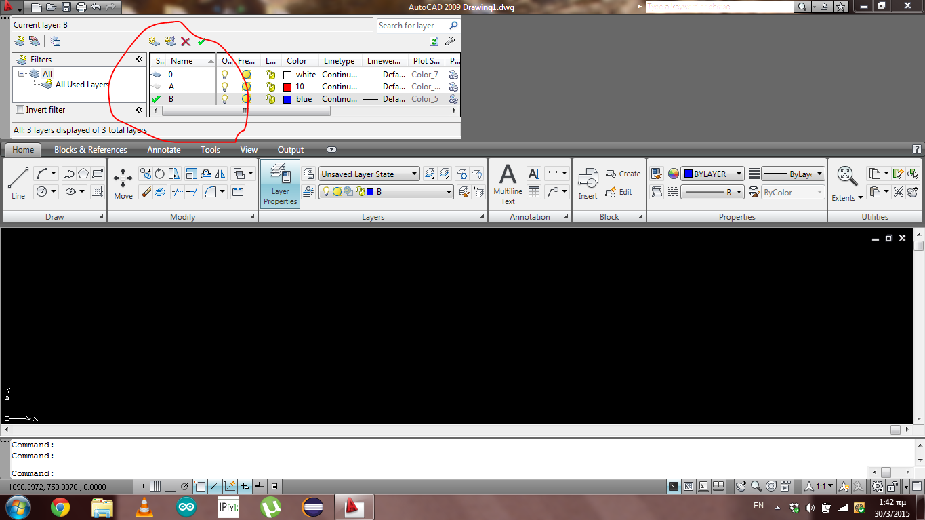The width and height of the screenshot is (925, 520).
Task: Click the Zoom Extents magnifier icon
Action: (x=846, y=176)
